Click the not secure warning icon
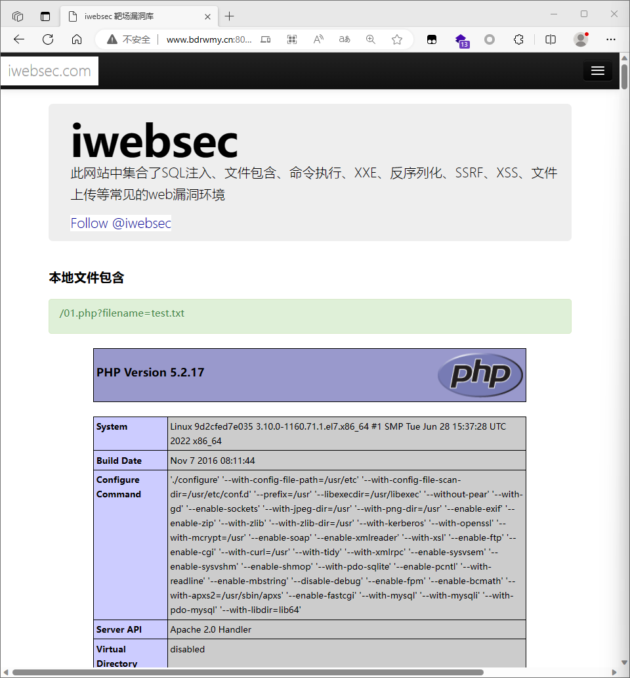 click(112, 39)
